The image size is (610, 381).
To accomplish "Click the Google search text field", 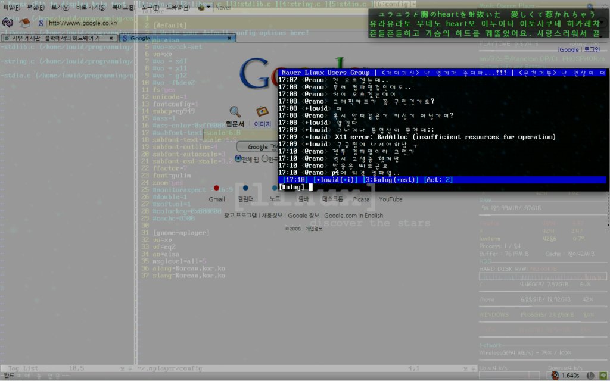I will (x=241, y=135).
